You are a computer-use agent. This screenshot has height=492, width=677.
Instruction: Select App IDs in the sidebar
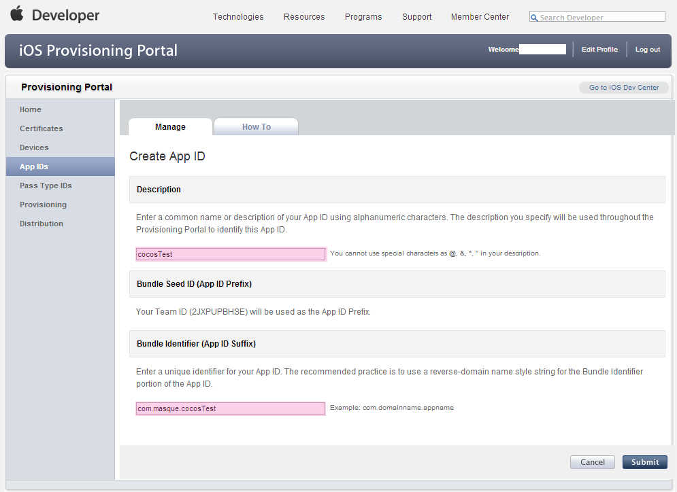tap(61, 166)
